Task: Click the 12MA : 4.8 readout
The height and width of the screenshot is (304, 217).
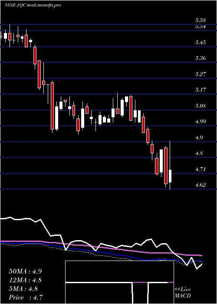Action: [25, 280]
